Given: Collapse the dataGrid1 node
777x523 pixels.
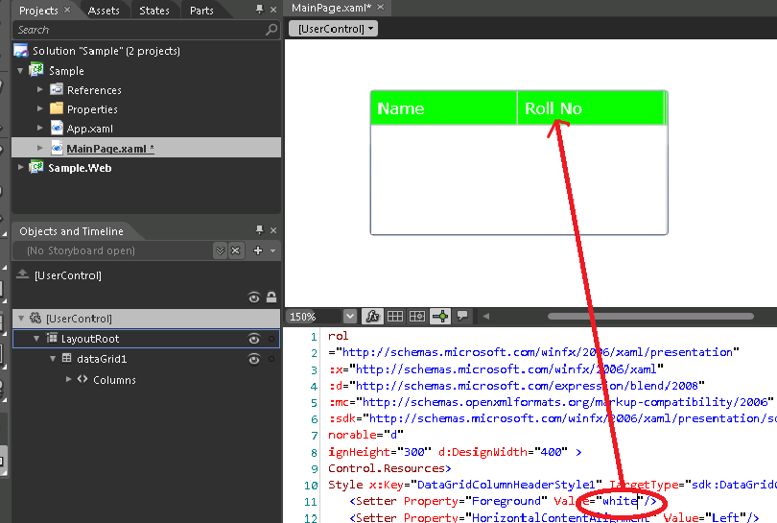Looking at the screenshot, I should click(53, 359).
